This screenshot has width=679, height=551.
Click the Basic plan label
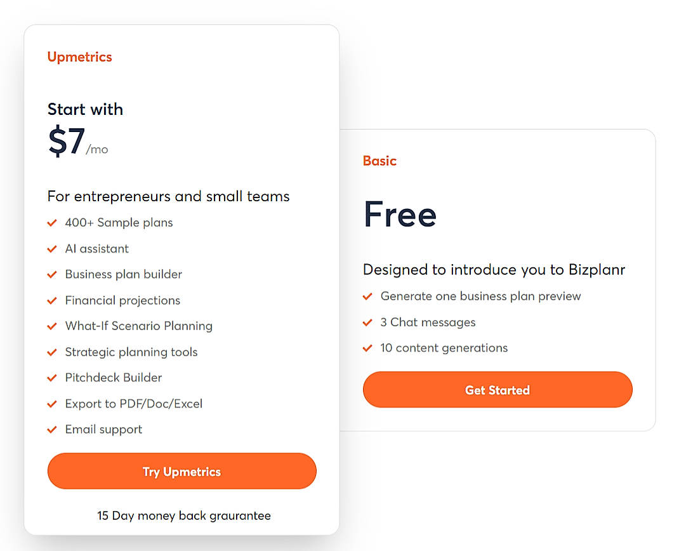379,161
